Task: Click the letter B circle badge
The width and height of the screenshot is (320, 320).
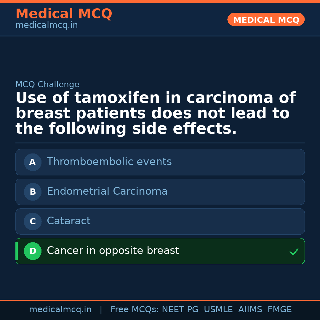Action: [33, 192]
